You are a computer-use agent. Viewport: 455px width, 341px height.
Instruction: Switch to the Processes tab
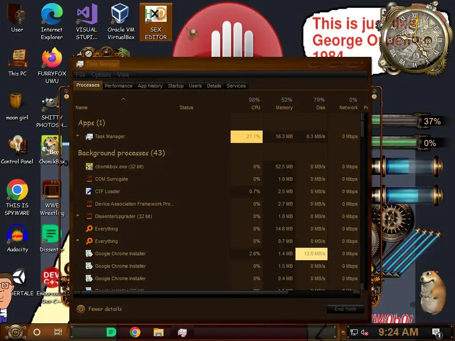tap(88, 85)
